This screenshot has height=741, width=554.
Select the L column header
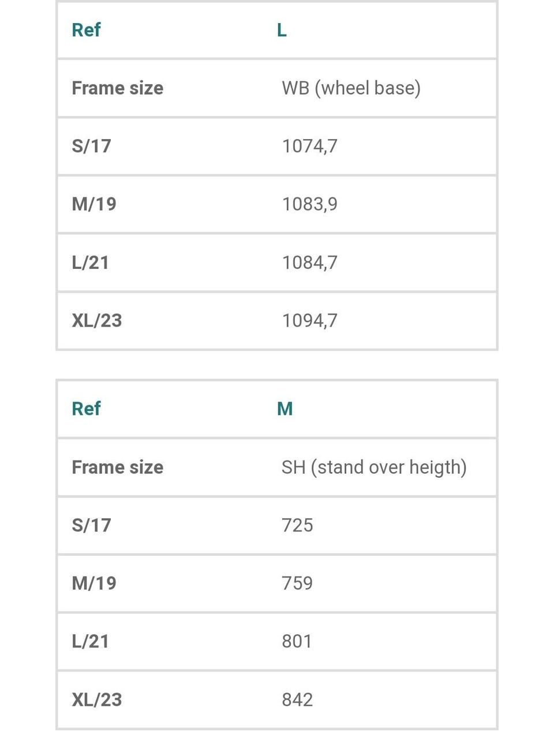point(282,30)
